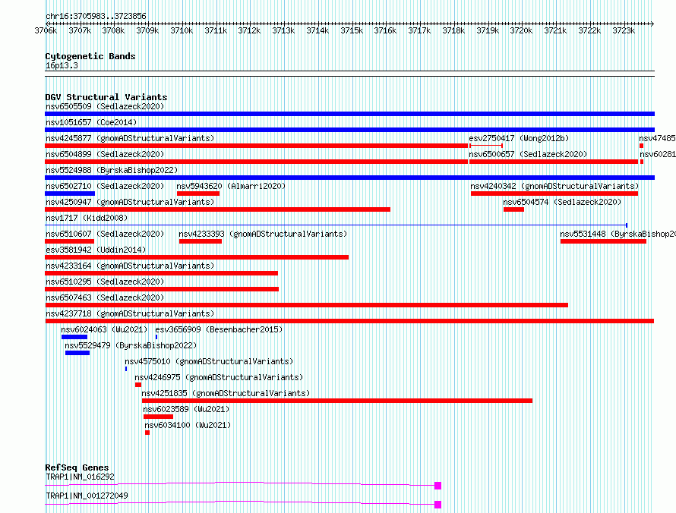This screenshot has width=676, height=513.
Task: Click the nsv6505509 (Sedlazeck2020) variant label
Action: pyautogui.click(x=105, y=106)
